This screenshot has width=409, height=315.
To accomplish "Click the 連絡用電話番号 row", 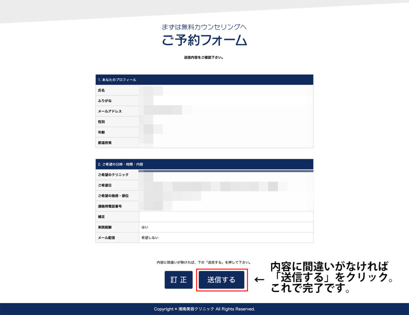I will pos(117,206).
